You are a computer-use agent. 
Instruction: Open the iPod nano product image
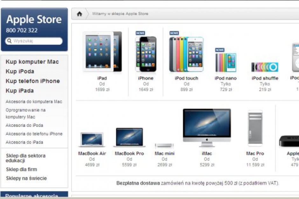tap(226, 63)
